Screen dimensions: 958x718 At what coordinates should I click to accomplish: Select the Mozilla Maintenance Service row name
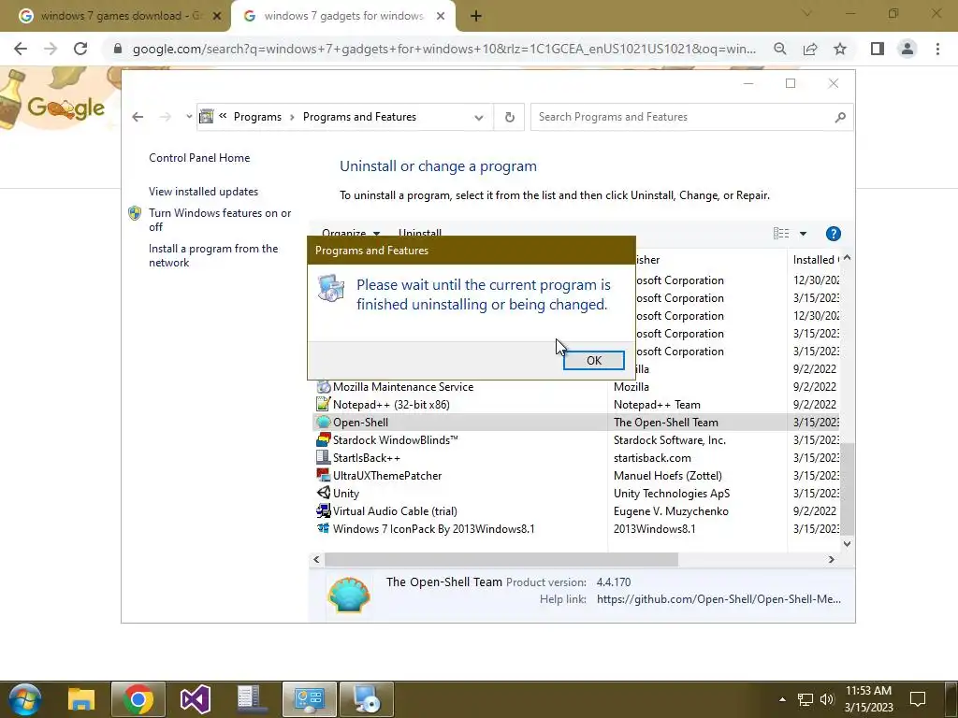tap(402, 386)
